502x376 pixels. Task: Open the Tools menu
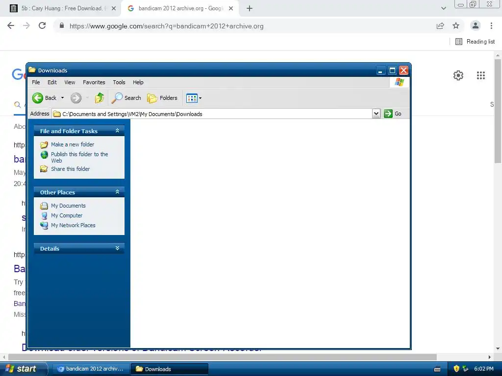tap(119, 82)
